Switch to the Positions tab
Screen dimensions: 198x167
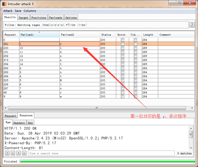point(39,18)
